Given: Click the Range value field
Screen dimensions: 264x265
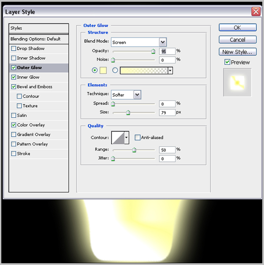Looking at the screenshot, I should click(x=167, y=150).
